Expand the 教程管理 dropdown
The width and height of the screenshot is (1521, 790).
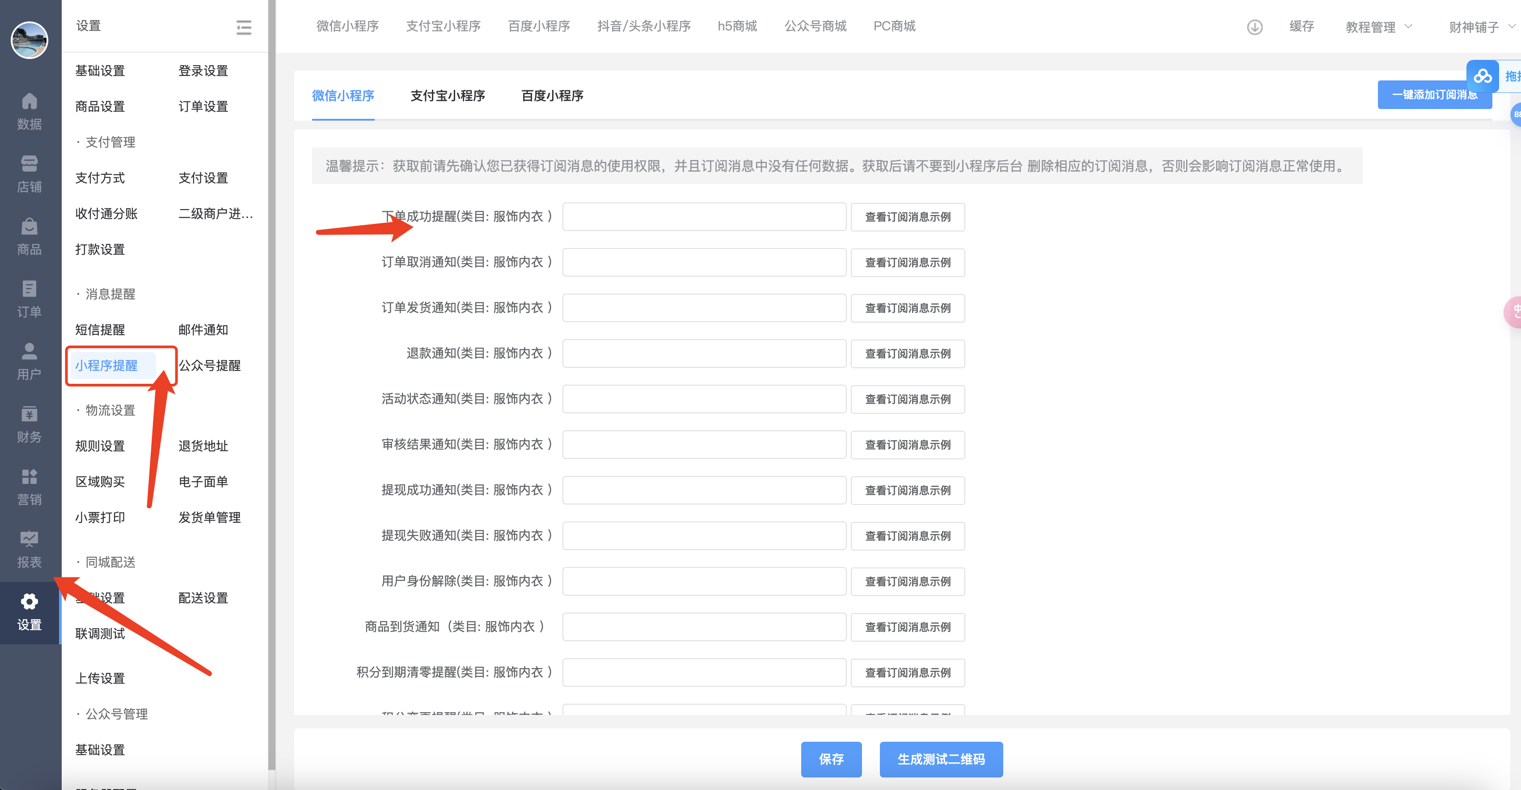click(1379, 27)
